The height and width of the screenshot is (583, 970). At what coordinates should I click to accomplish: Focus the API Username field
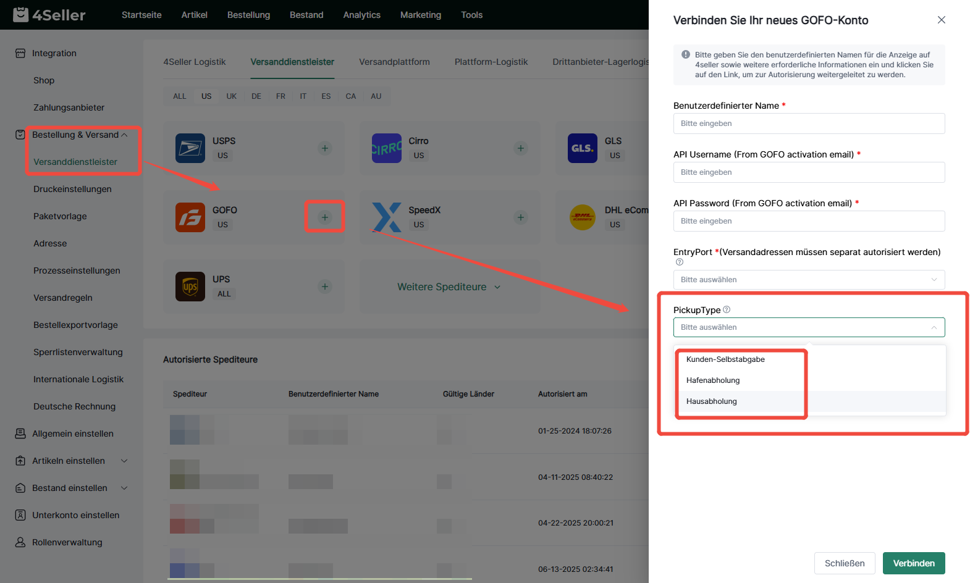809,172
